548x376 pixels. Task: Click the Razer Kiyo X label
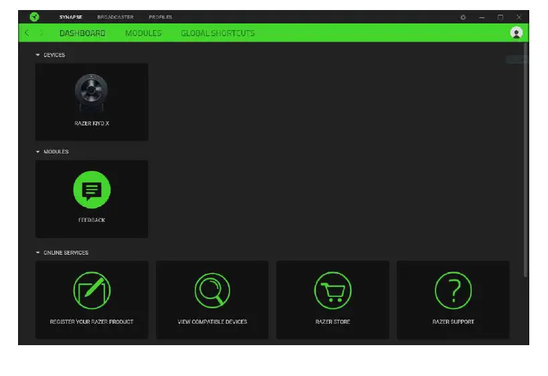[x=92, y=123]
